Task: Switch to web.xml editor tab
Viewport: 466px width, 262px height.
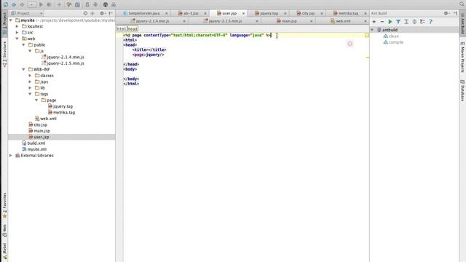Action: 343,21
